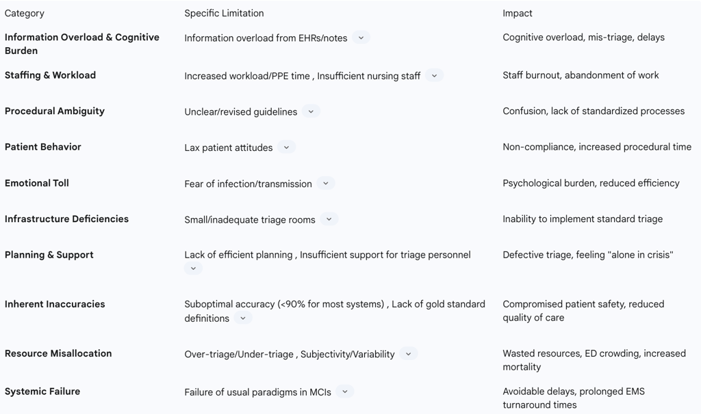Viewport: 701px width, 414px height.
Task: Select the Staffing & Workload row label
Action: (x=50, y=75)
